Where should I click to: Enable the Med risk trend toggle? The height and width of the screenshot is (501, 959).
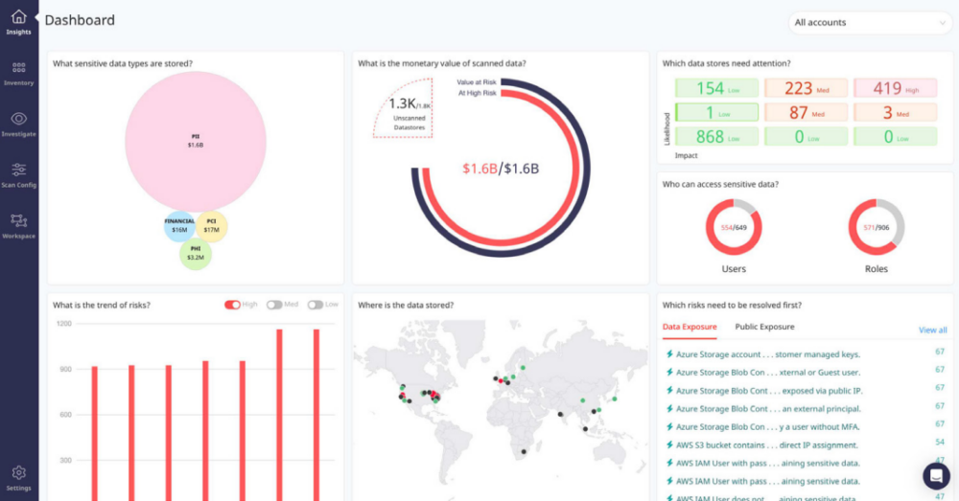click(274, 305)
